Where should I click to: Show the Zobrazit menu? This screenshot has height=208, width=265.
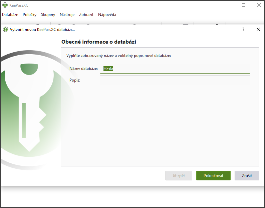tap(86, 15)
